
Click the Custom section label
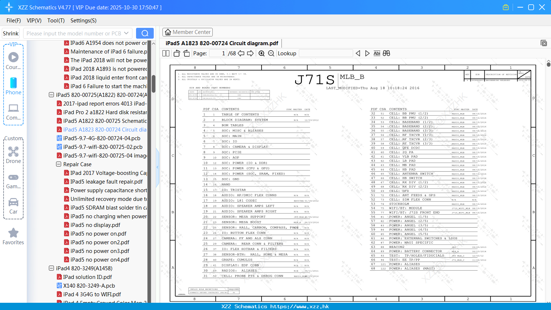(13, 138)
